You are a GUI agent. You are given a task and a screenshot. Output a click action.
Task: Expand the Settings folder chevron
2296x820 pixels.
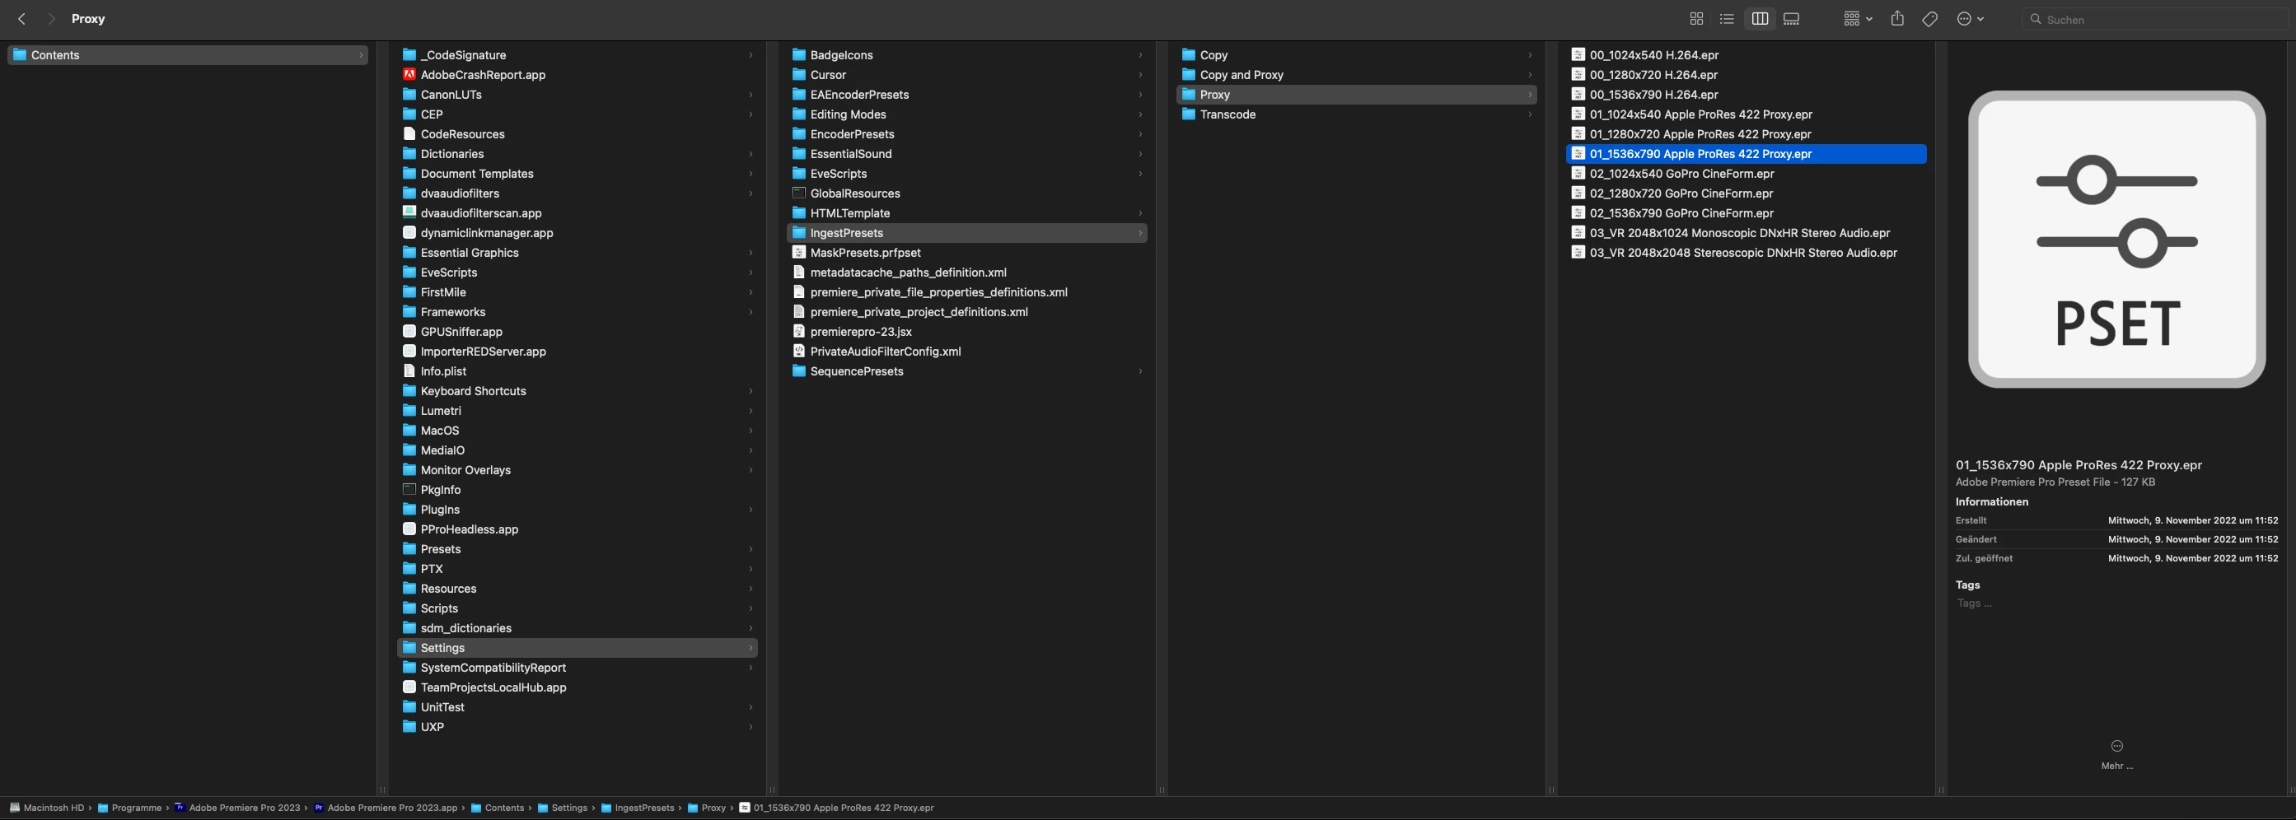(x=751, y=648)
